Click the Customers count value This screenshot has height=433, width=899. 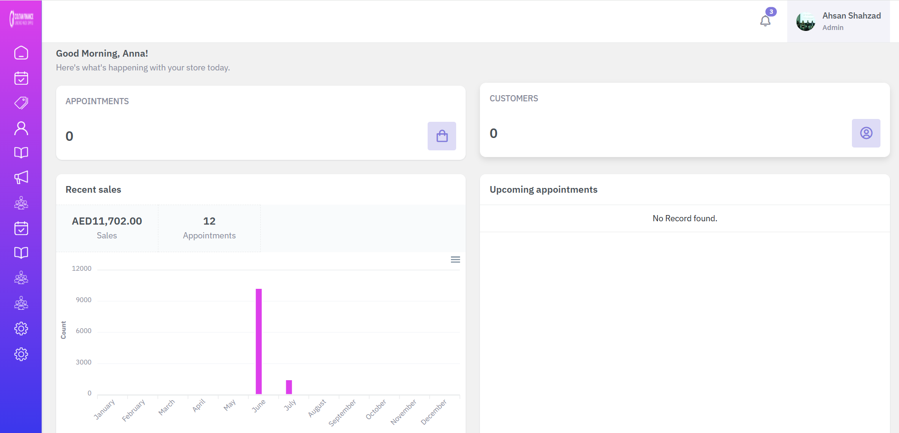pyautogui.click(x=493, y=134)
